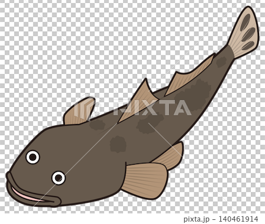Select the image ID number 140461914
Viewport: 265px width, 224px height.
click(238, 219)
